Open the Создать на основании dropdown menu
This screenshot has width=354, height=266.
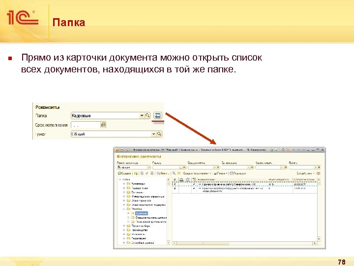coord(197,173)
